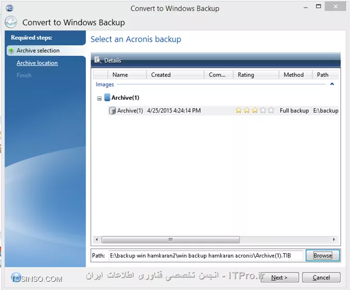
Task: Click the back arrow button
Action: pos(11,22)
